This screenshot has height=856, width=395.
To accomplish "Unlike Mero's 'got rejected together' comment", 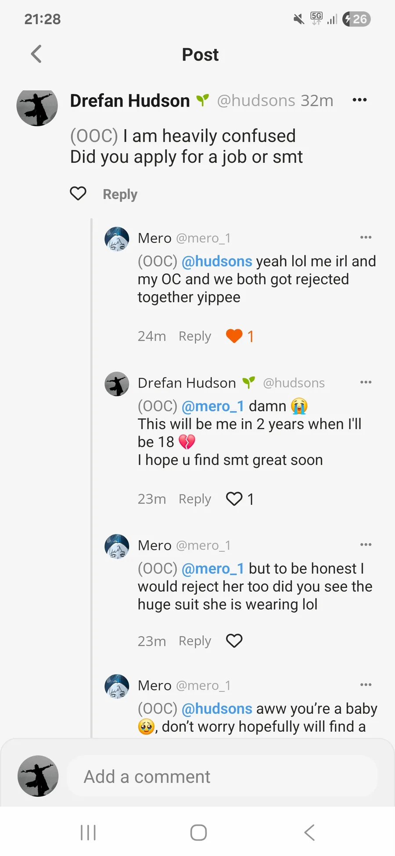I will [x=234, y=336].
